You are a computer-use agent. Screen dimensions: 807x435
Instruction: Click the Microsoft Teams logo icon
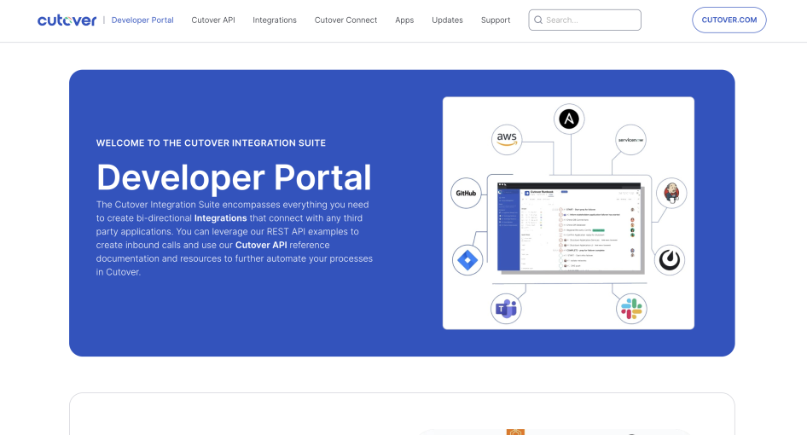point(506,309)
